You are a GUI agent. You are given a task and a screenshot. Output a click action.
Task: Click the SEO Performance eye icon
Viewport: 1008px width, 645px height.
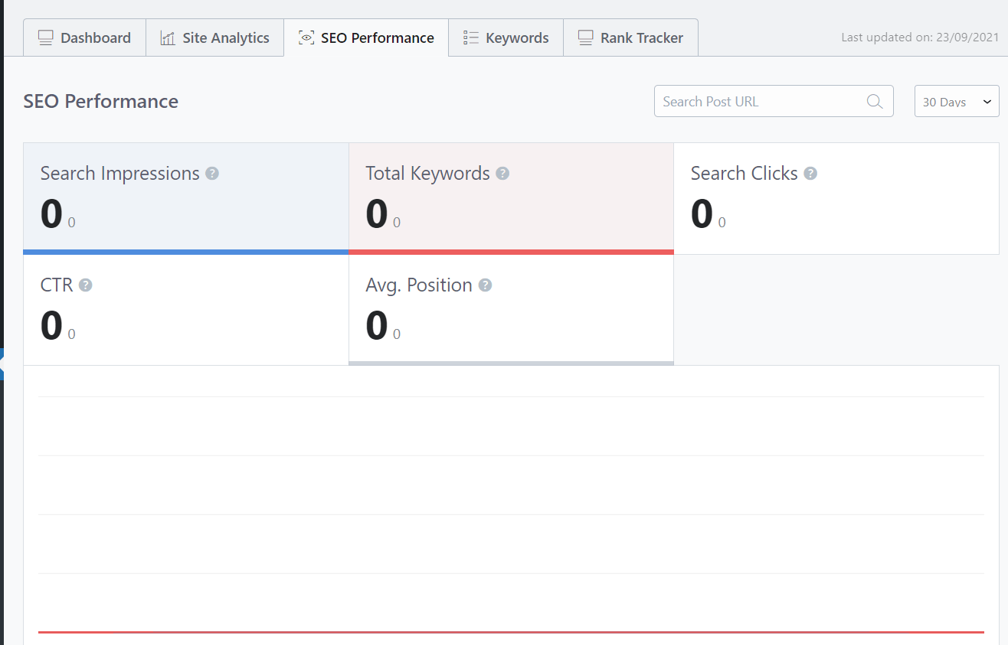[306, 37]
